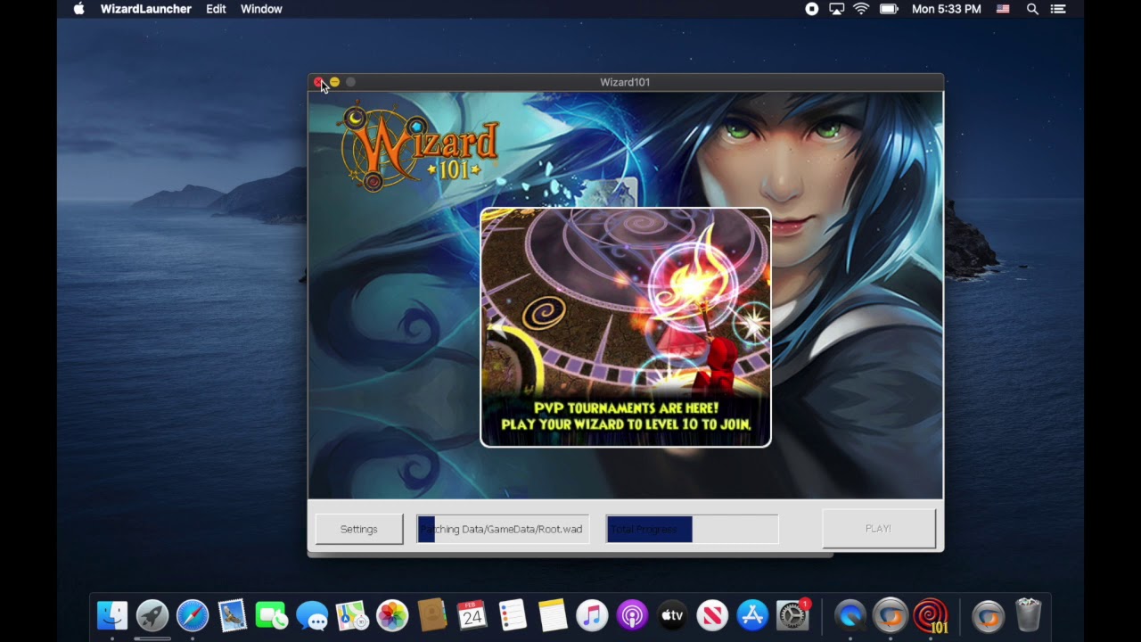This screenshot has width=1141, height=642.
Task: Open Contacts from the dock
Action: point(432,615)
